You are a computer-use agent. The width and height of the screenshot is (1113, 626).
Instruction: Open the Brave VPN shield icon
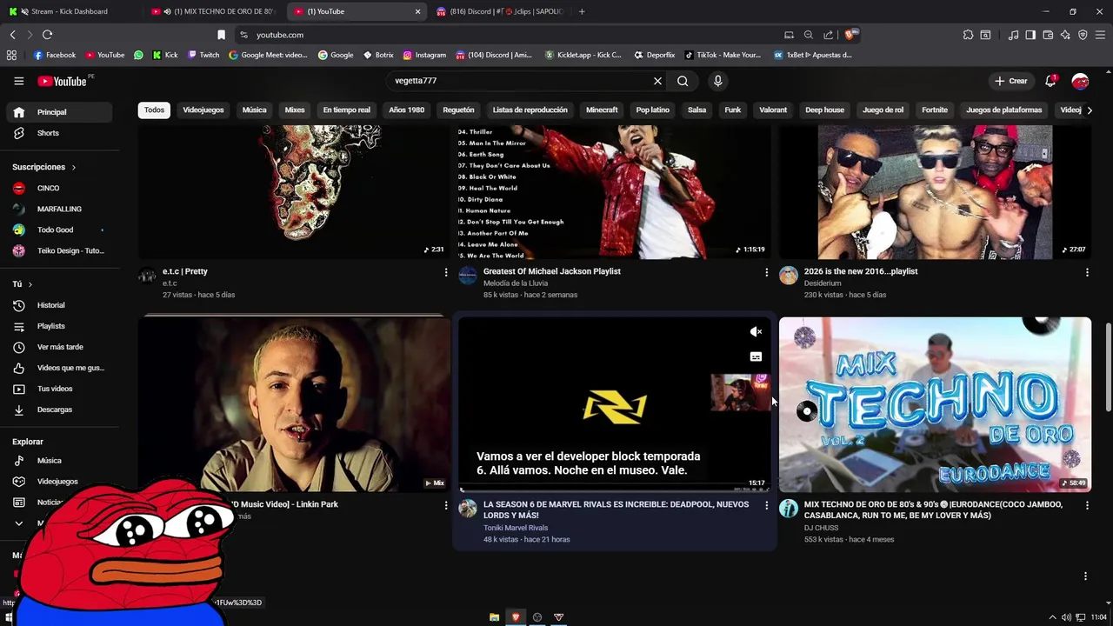1083,35
